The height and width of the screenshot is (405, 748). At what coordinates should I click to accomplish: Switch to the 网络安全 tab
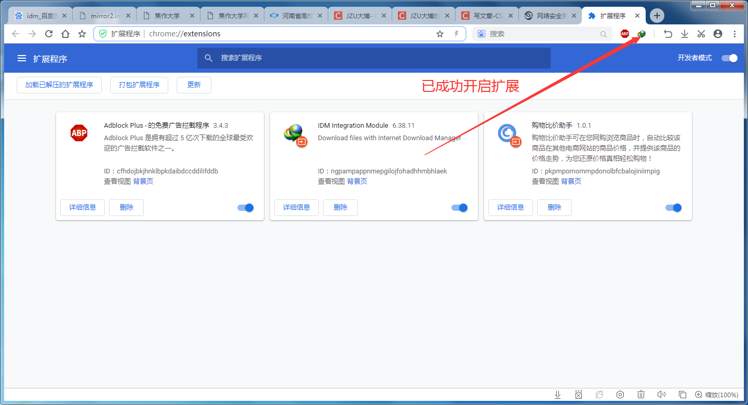point(550,16)
